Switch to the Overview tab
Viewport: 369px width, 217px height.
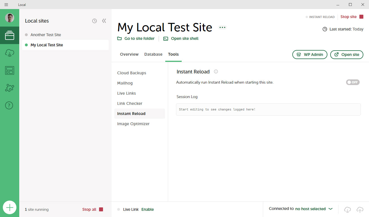point(129,54)
